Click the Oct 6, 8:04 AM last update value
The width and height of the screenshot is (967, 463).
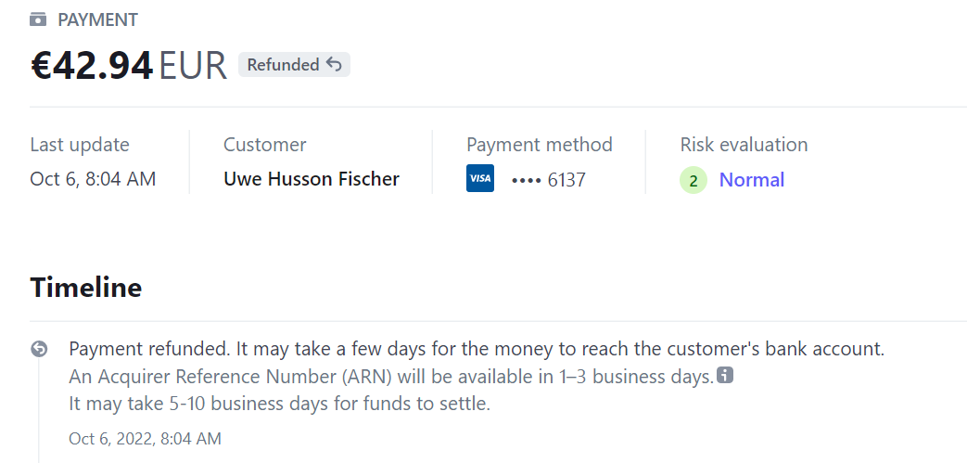[93, 179]
